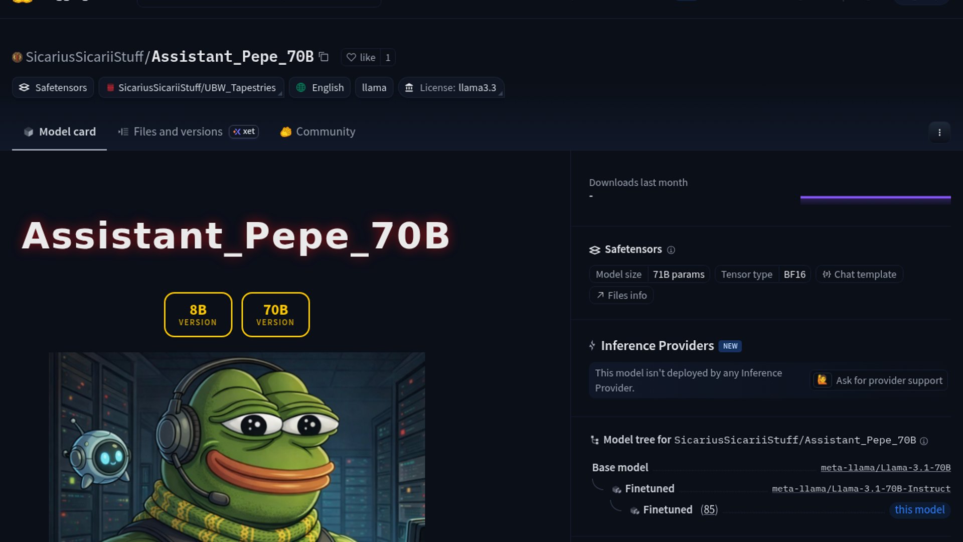Screen dimensions: 963x542
Task: Open the SicariusSicariiStuff avatar icon
Action: 17,57
